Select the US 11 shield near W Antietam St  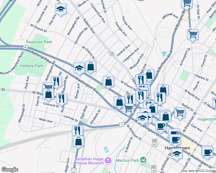click(122, 125)
